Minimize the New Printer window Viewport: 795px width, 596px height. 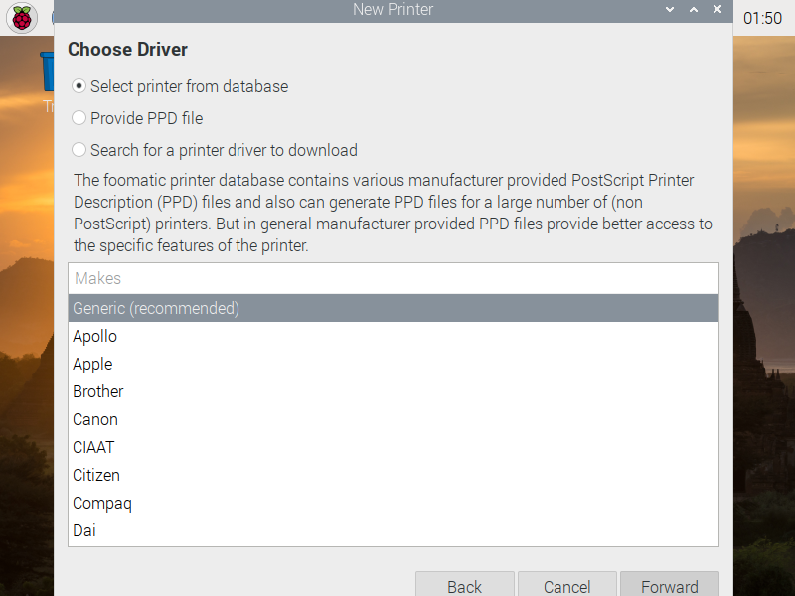click(x=670, y=9)
